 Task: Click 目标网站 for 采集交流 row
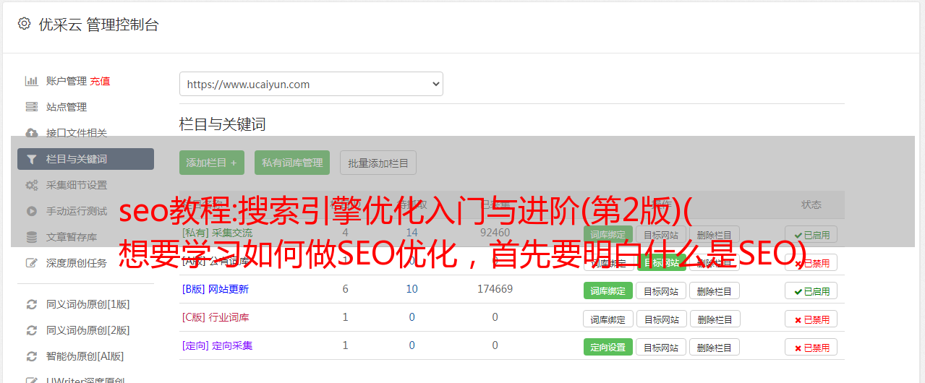(x=662, y=234)
